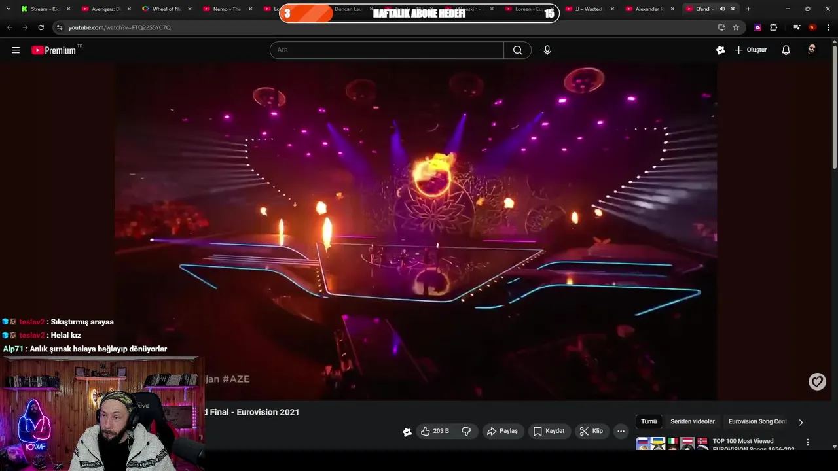Open the notifications bell
This screenshot has height=471, width=838.
tap(786, 50)
